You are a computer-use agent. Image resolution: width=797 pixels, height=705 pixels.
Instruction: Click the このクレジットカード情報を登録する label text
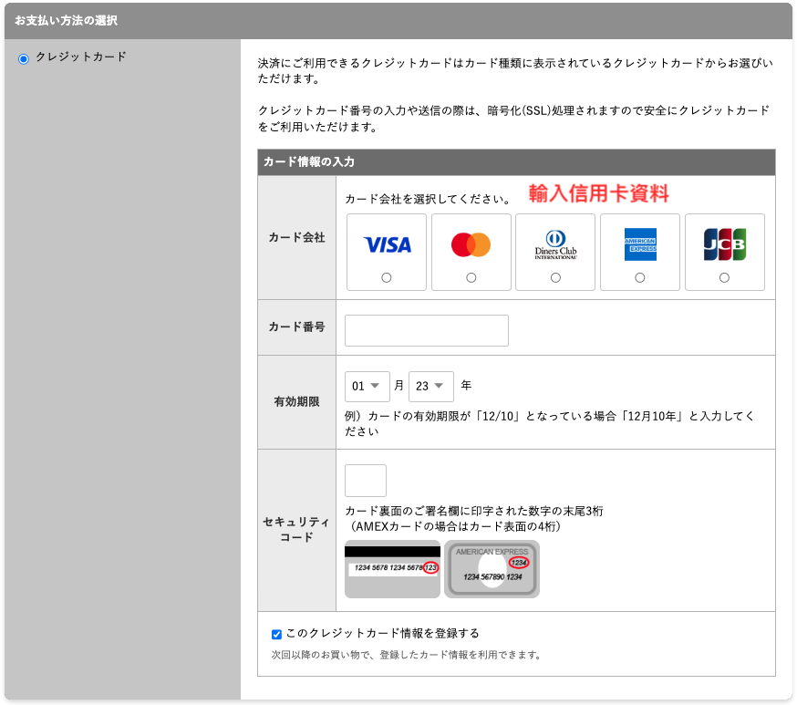382,633
